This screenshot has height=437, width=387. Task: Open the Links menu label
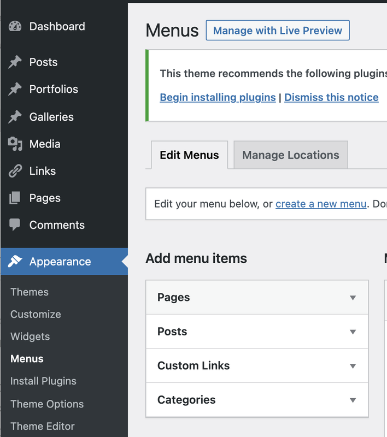pyautogui.click(x=43, y=171)
